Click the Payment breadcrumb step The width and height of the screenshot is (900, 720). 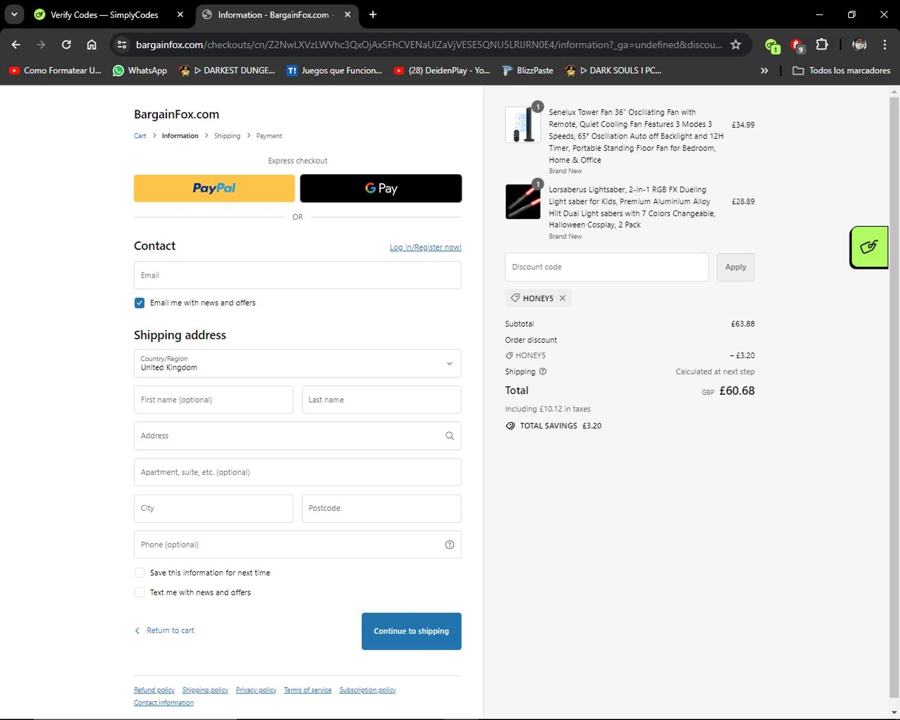[x=269, y=136]
